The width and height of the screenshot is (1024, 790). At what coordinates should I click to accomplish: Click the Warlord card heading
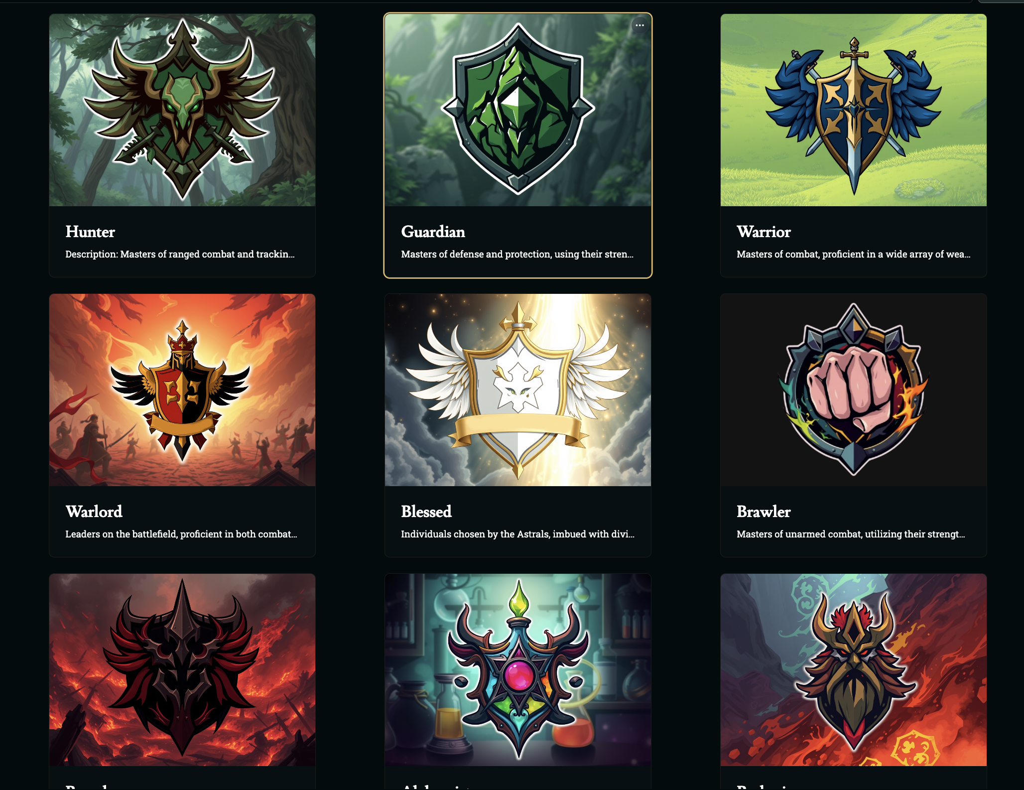(94, 512)
